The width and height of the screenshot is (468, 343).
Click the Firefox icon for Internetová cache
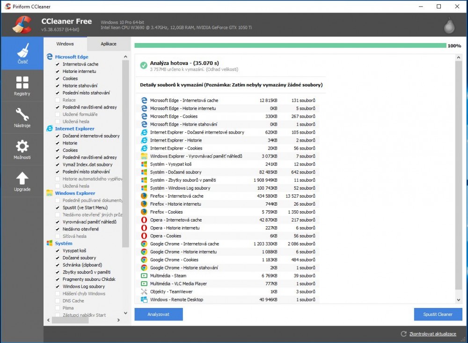(x=144, y=196)
